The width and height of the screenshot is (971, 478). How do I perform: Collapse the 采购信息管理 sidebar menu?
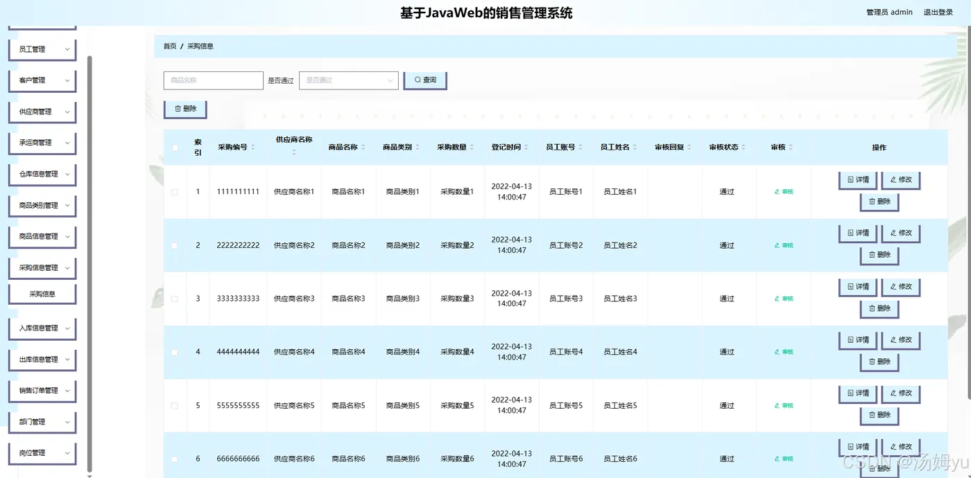pyautogui.click(x=42, y=267)
